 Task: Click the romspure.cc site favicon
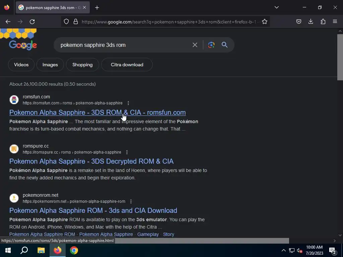click(14, 149)
